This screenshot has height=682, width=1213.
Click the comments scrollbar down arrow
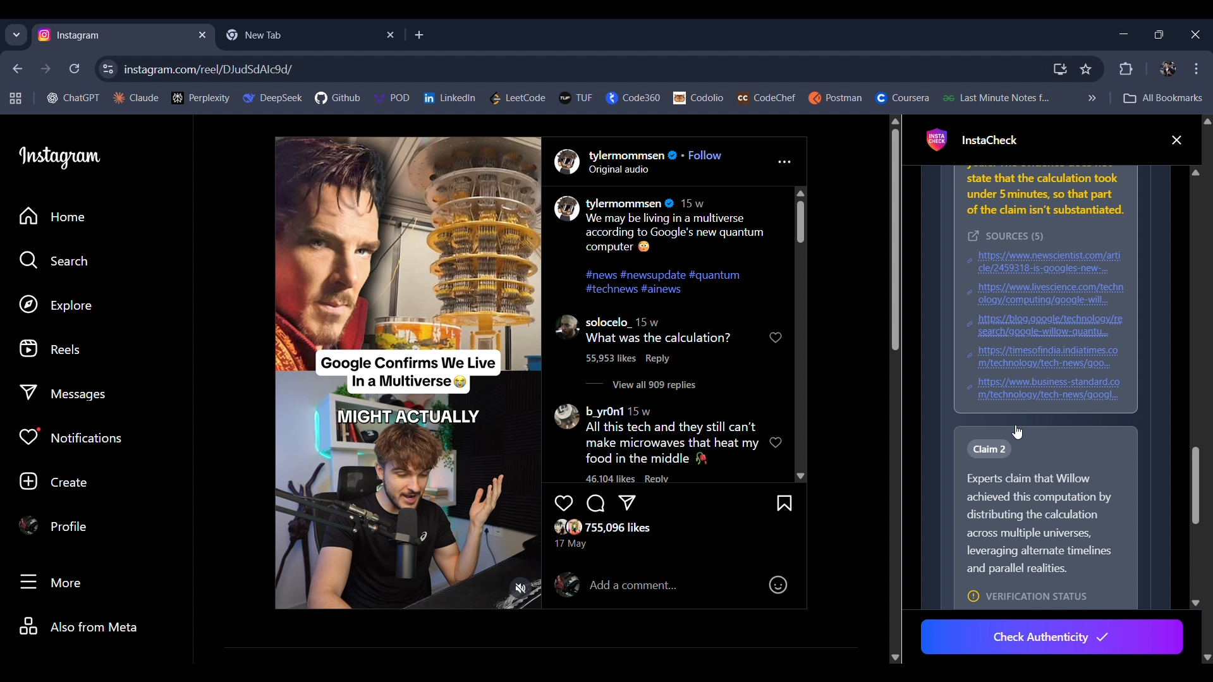tap(800, 476)
